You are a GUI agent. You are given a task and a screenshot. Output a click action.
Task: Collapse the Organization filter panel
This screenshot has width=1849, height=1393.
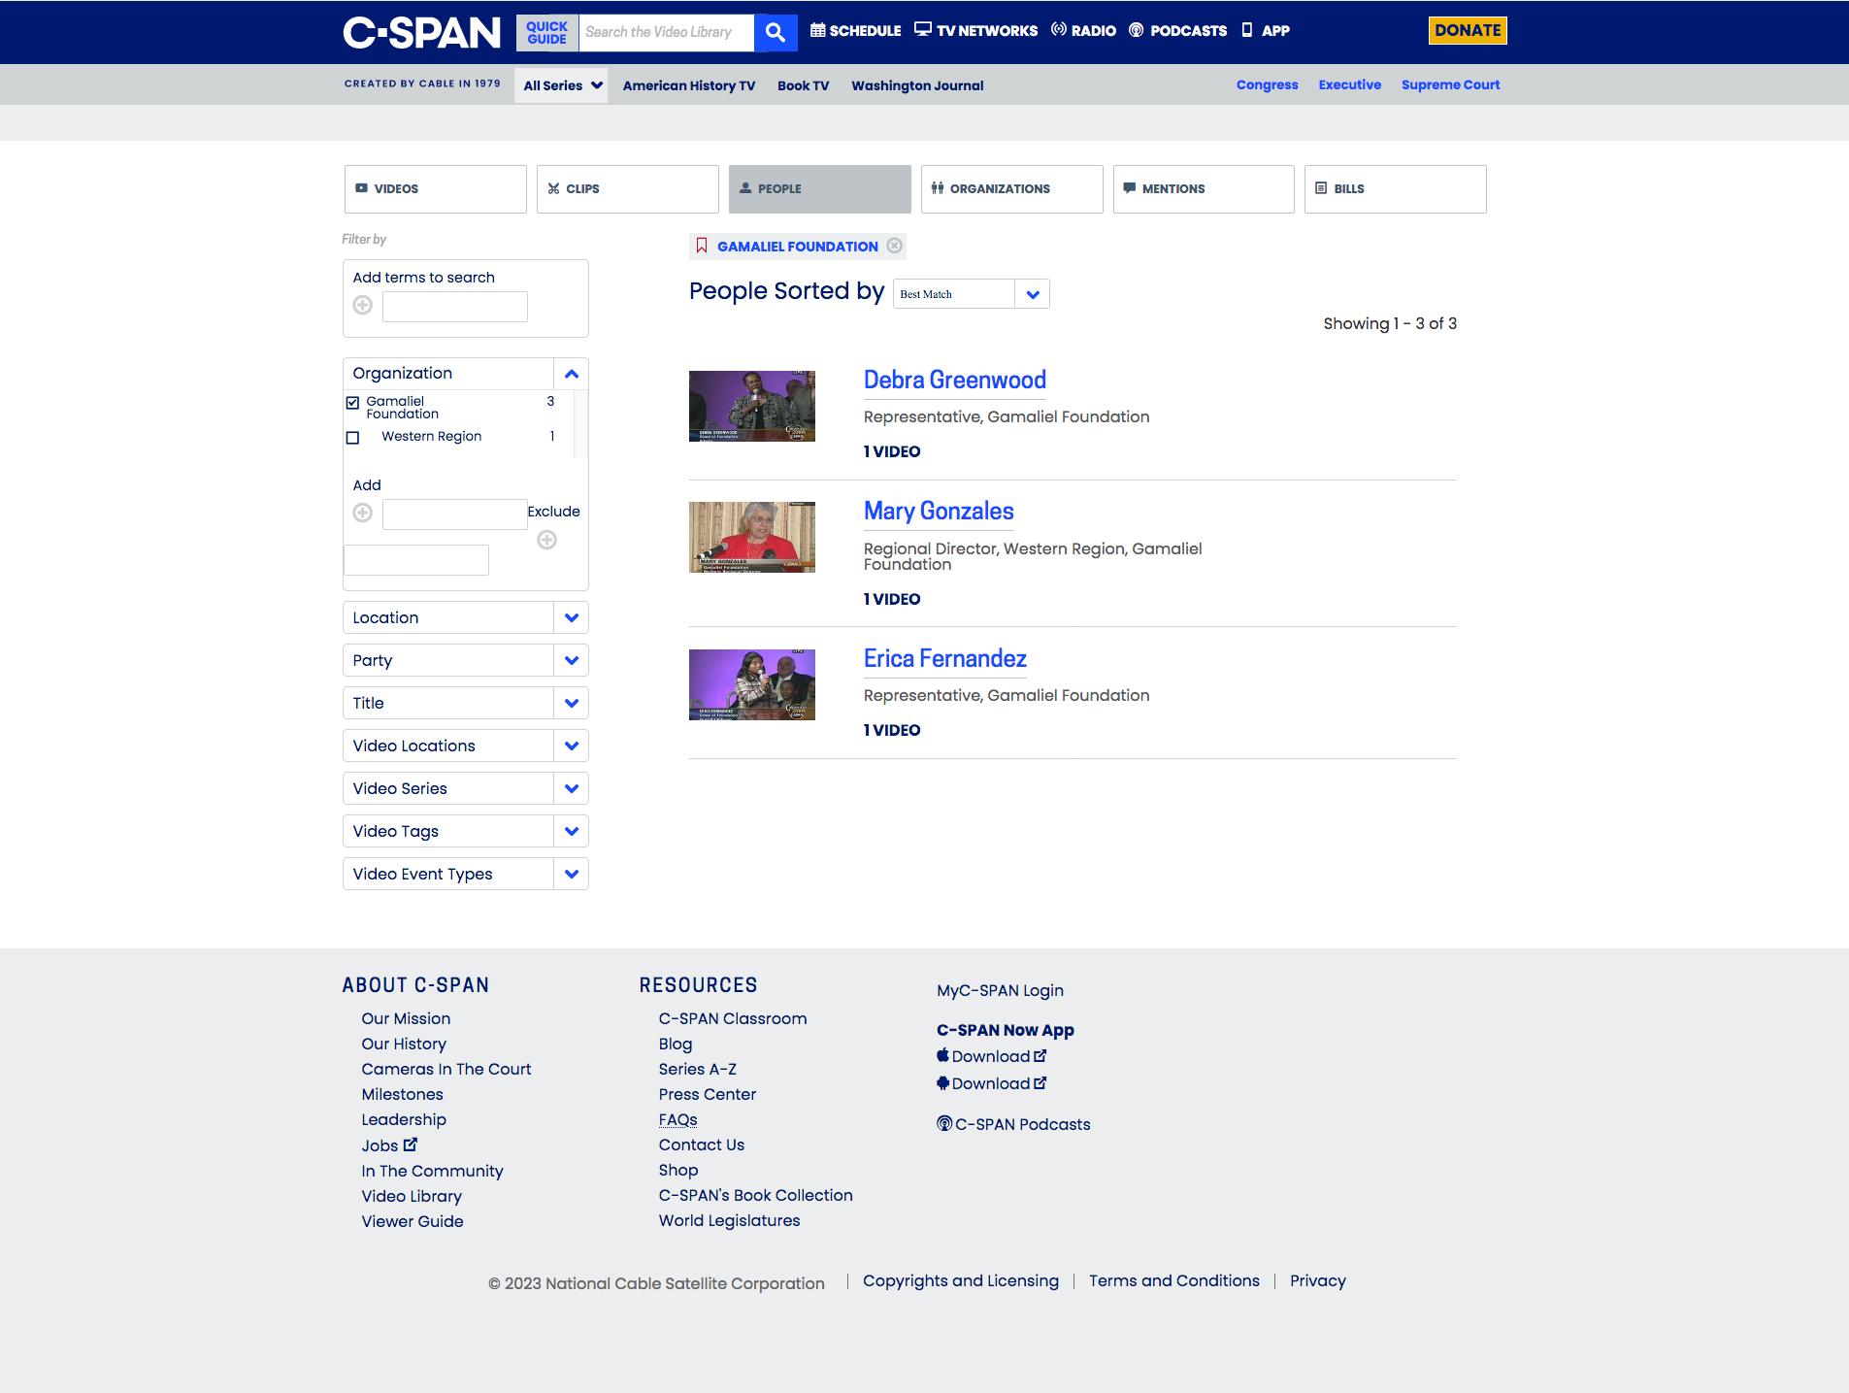pos(571,374)
